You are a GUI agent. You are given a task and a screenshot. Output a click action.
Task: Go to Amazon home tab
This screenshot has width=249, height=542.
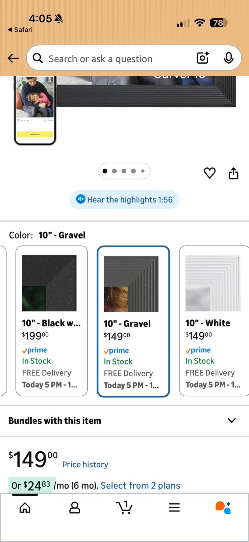(x=25, y=507)
